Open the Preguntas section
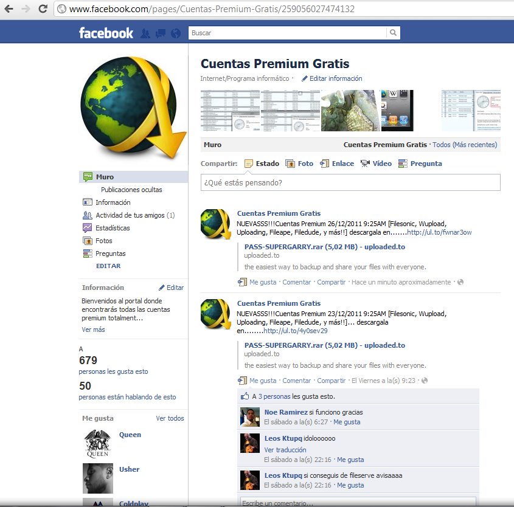 [111, 253]
